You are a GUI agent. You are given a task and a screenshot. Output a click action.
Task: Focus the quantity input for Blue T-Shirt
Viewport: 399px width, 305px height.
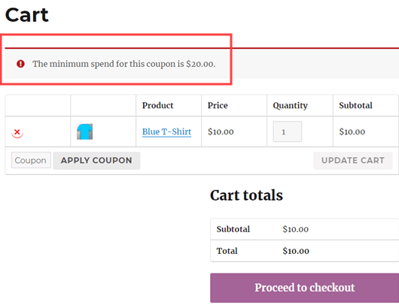coord(288,131)
